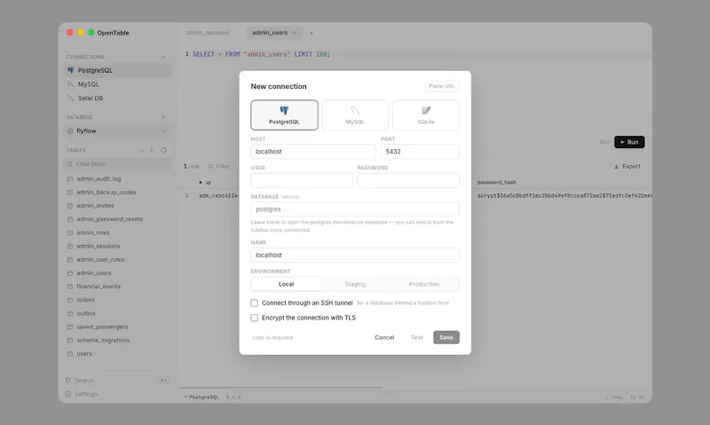Click the admin_password_resets table icon
Screen dimensions: 710x425
[70, 219]
